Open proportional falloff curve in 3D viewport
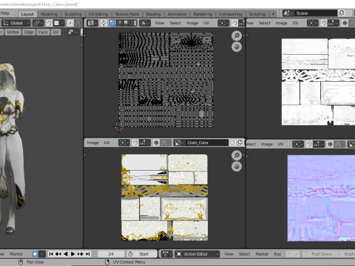The width and height of the screenshot is (355, 266). (x=78, y=23)
